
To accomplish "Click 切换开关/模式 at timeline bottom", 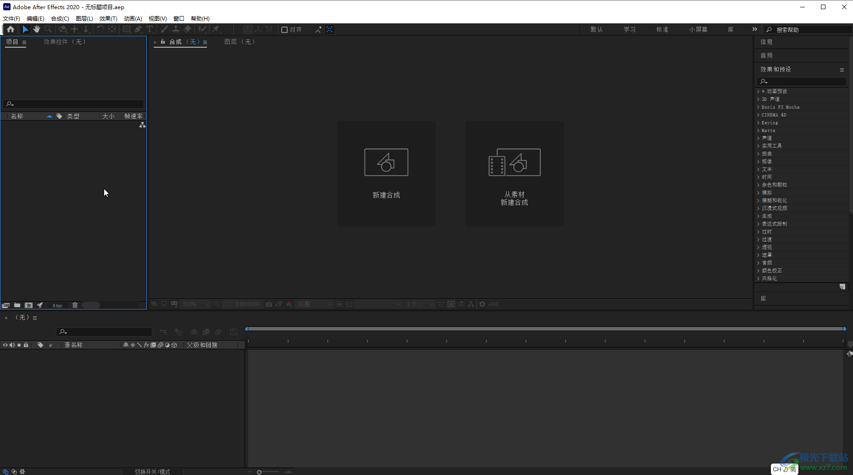I will (152, 472).
